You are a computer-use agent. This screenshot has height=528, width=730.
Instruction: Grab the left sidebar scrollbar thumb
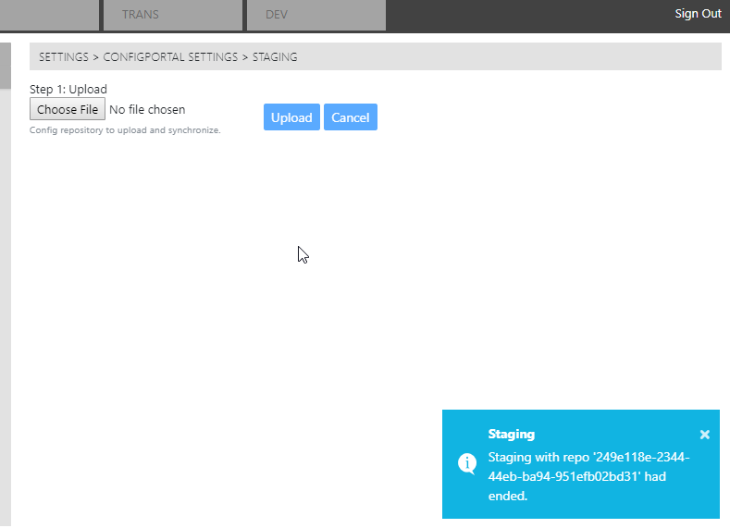click(x=5, y=65)
